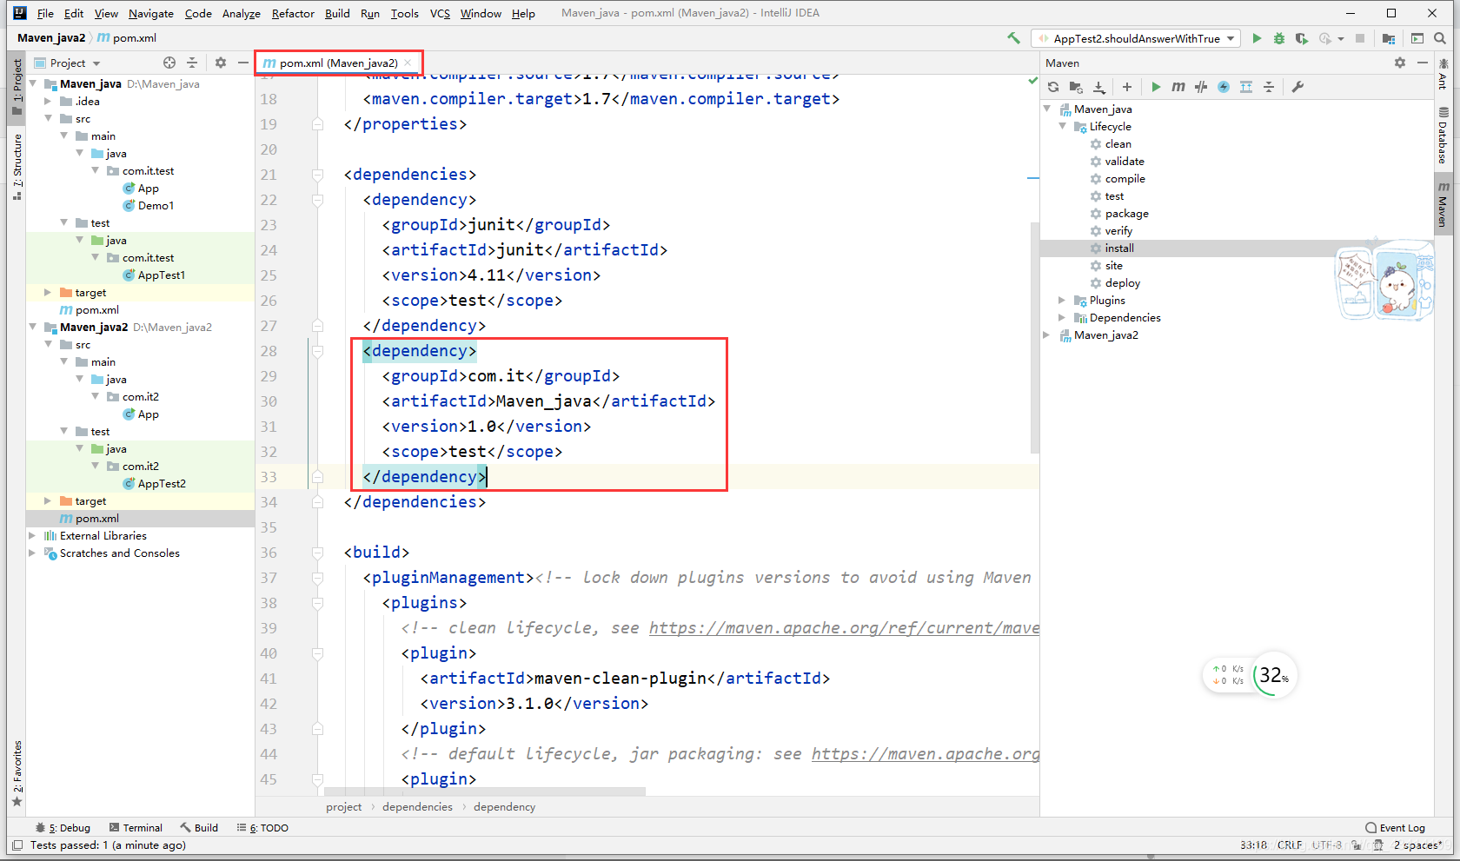Open the Terminal tool window
Image resolution: width=1460 pixels, height=861 pixels.
coord(136,828)
